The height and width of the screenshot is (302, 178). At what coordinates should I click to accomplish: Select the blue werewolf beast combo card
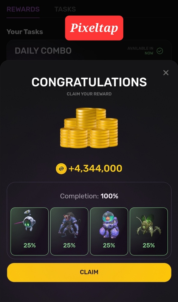69,231
